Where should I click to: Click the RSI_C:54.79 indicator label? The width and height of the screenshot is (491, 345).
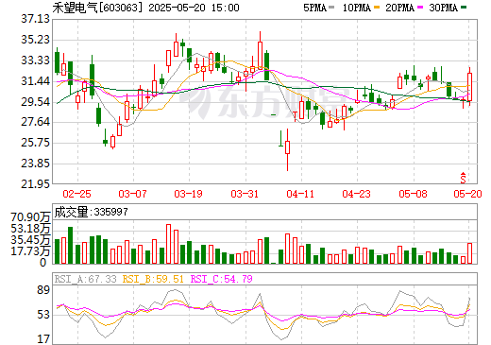click(x=222, y=279)
